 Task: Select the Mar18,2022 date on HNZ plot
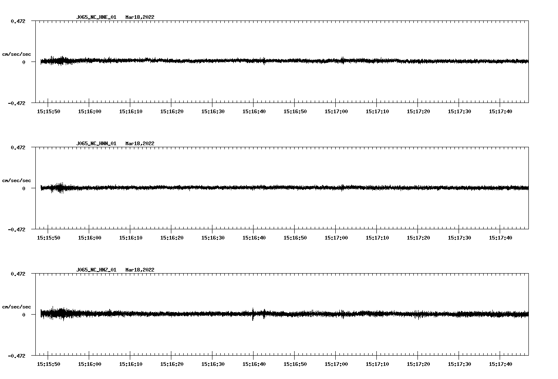coord(140,270)
